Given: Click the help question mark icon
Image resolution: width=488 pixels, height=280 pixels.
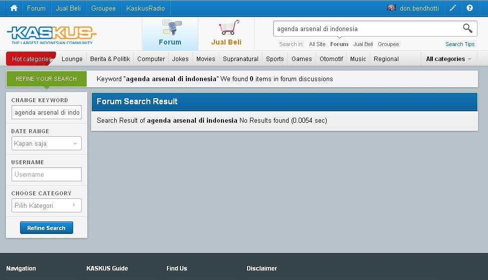Looking at the screenshot, I should (x=469, y=8).
